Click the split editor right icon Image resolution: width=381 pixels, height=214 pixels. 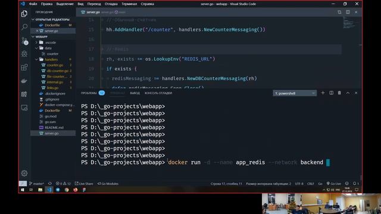coord(348,12)
